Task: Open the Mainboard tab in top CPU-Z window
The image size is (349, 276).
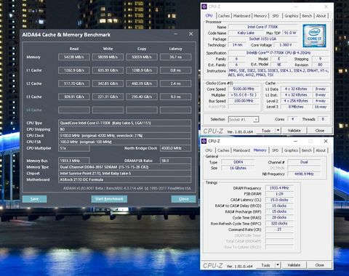Action: coord(241,16)
